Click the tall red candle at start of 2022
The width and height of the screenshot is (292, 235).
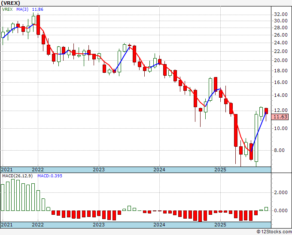(x=38, y=25)
